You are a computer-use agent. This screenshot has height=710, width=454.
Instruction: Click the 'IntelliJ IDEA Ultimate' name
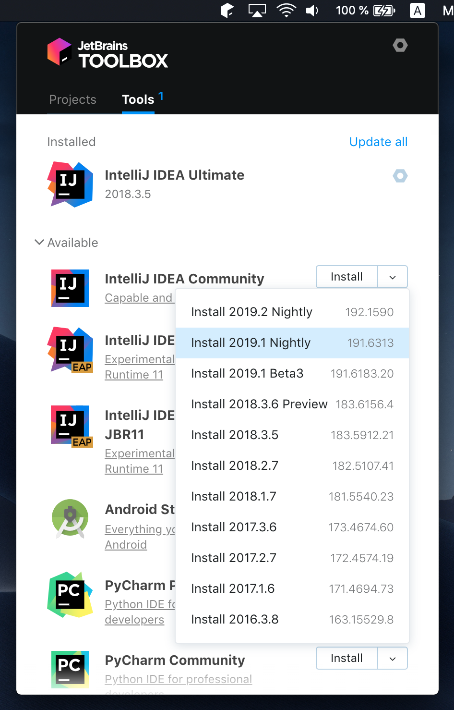tap(175, 175)
